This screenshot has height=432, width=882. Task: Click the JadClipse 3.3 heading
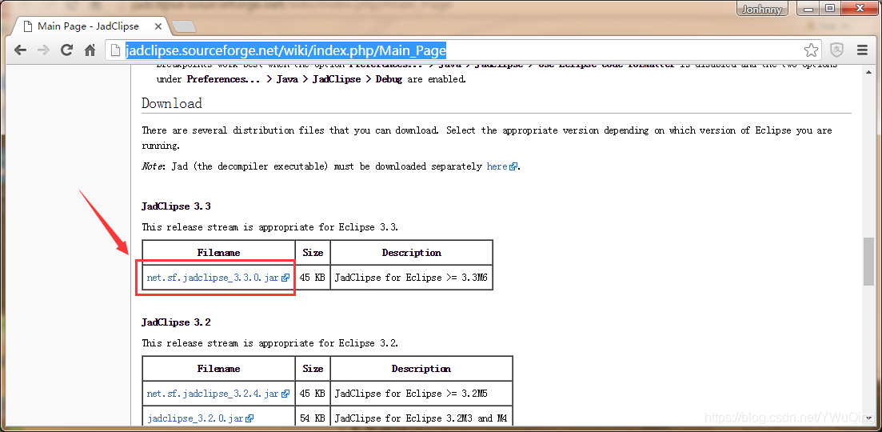point(176,206)
